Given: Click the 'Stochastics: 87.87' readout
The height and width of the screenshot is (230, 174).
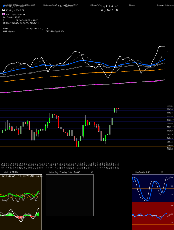Looking at the screenshot, I should (x=11, y=17).
